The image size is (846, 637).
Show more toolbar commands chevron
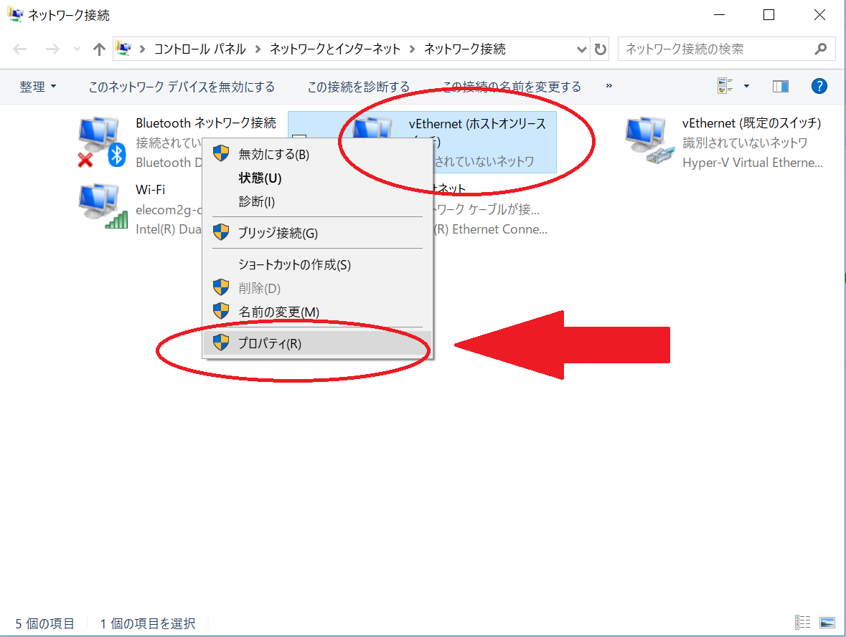(609, 86)
